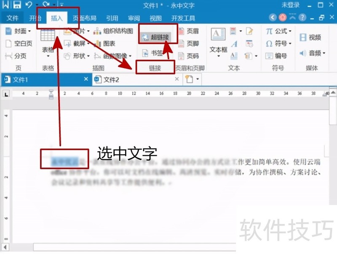Open the 文件 menu

pyautogui.click(x=12, y=18)
